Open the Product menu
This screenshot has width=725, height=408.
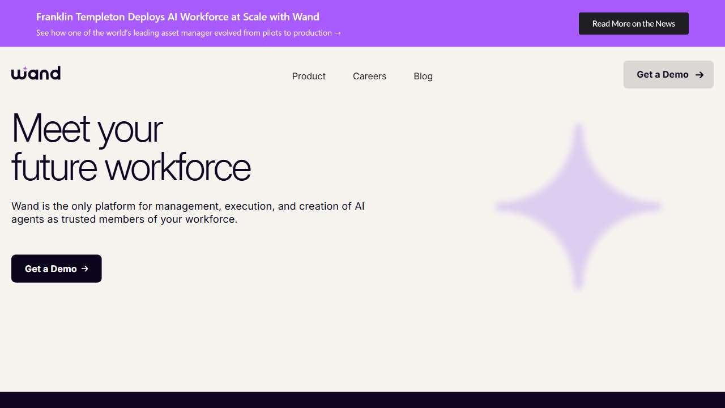click(x=309, y=76)
